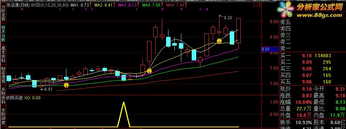Click the 6.81 low price flag
346x129 pixels.
[x=47, y=89]
